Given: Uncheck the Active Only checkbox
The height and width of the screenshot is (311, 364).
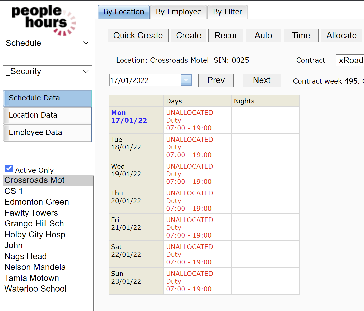Looking at the screenshot, I should [9, 169].
